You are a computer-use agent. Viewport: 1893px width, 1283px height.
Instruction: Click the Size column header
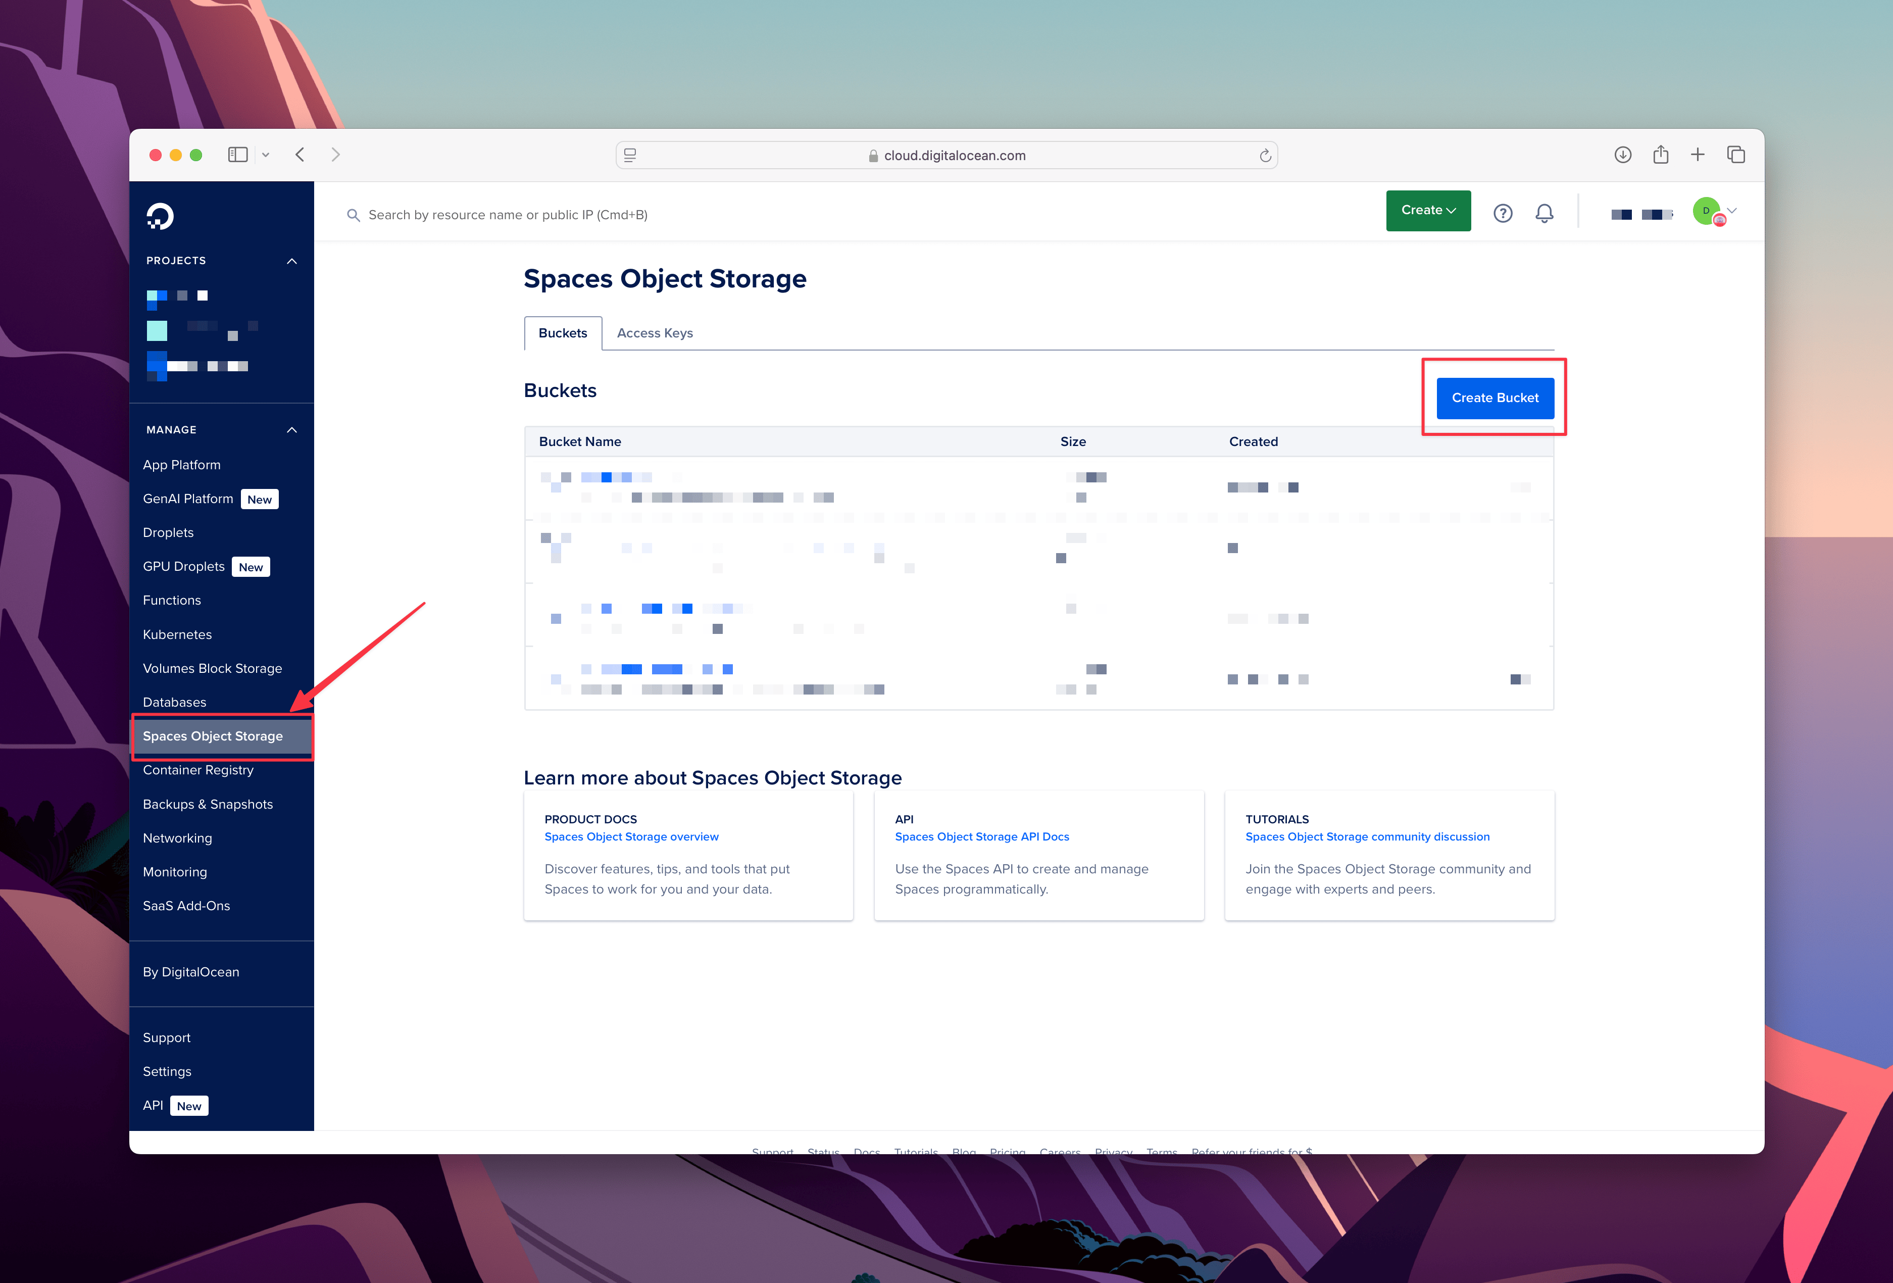[1073, 441]
